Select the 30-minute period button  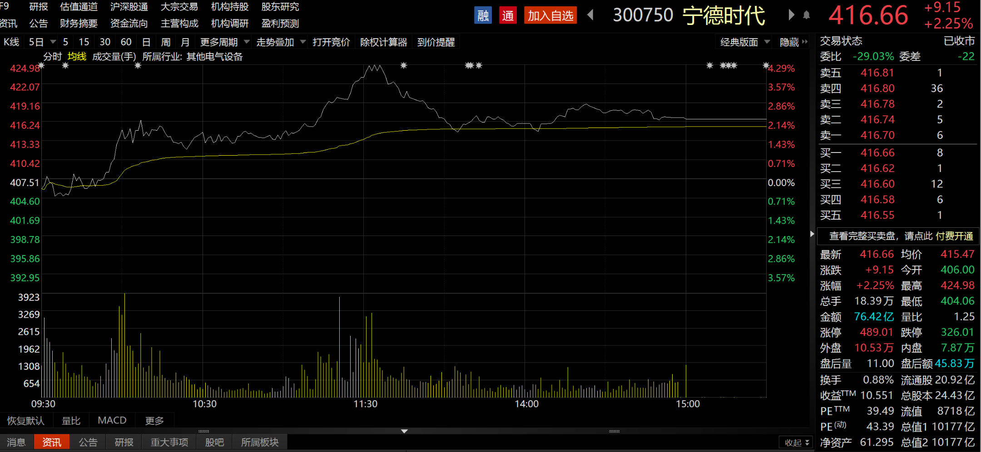tap(105, 42)
